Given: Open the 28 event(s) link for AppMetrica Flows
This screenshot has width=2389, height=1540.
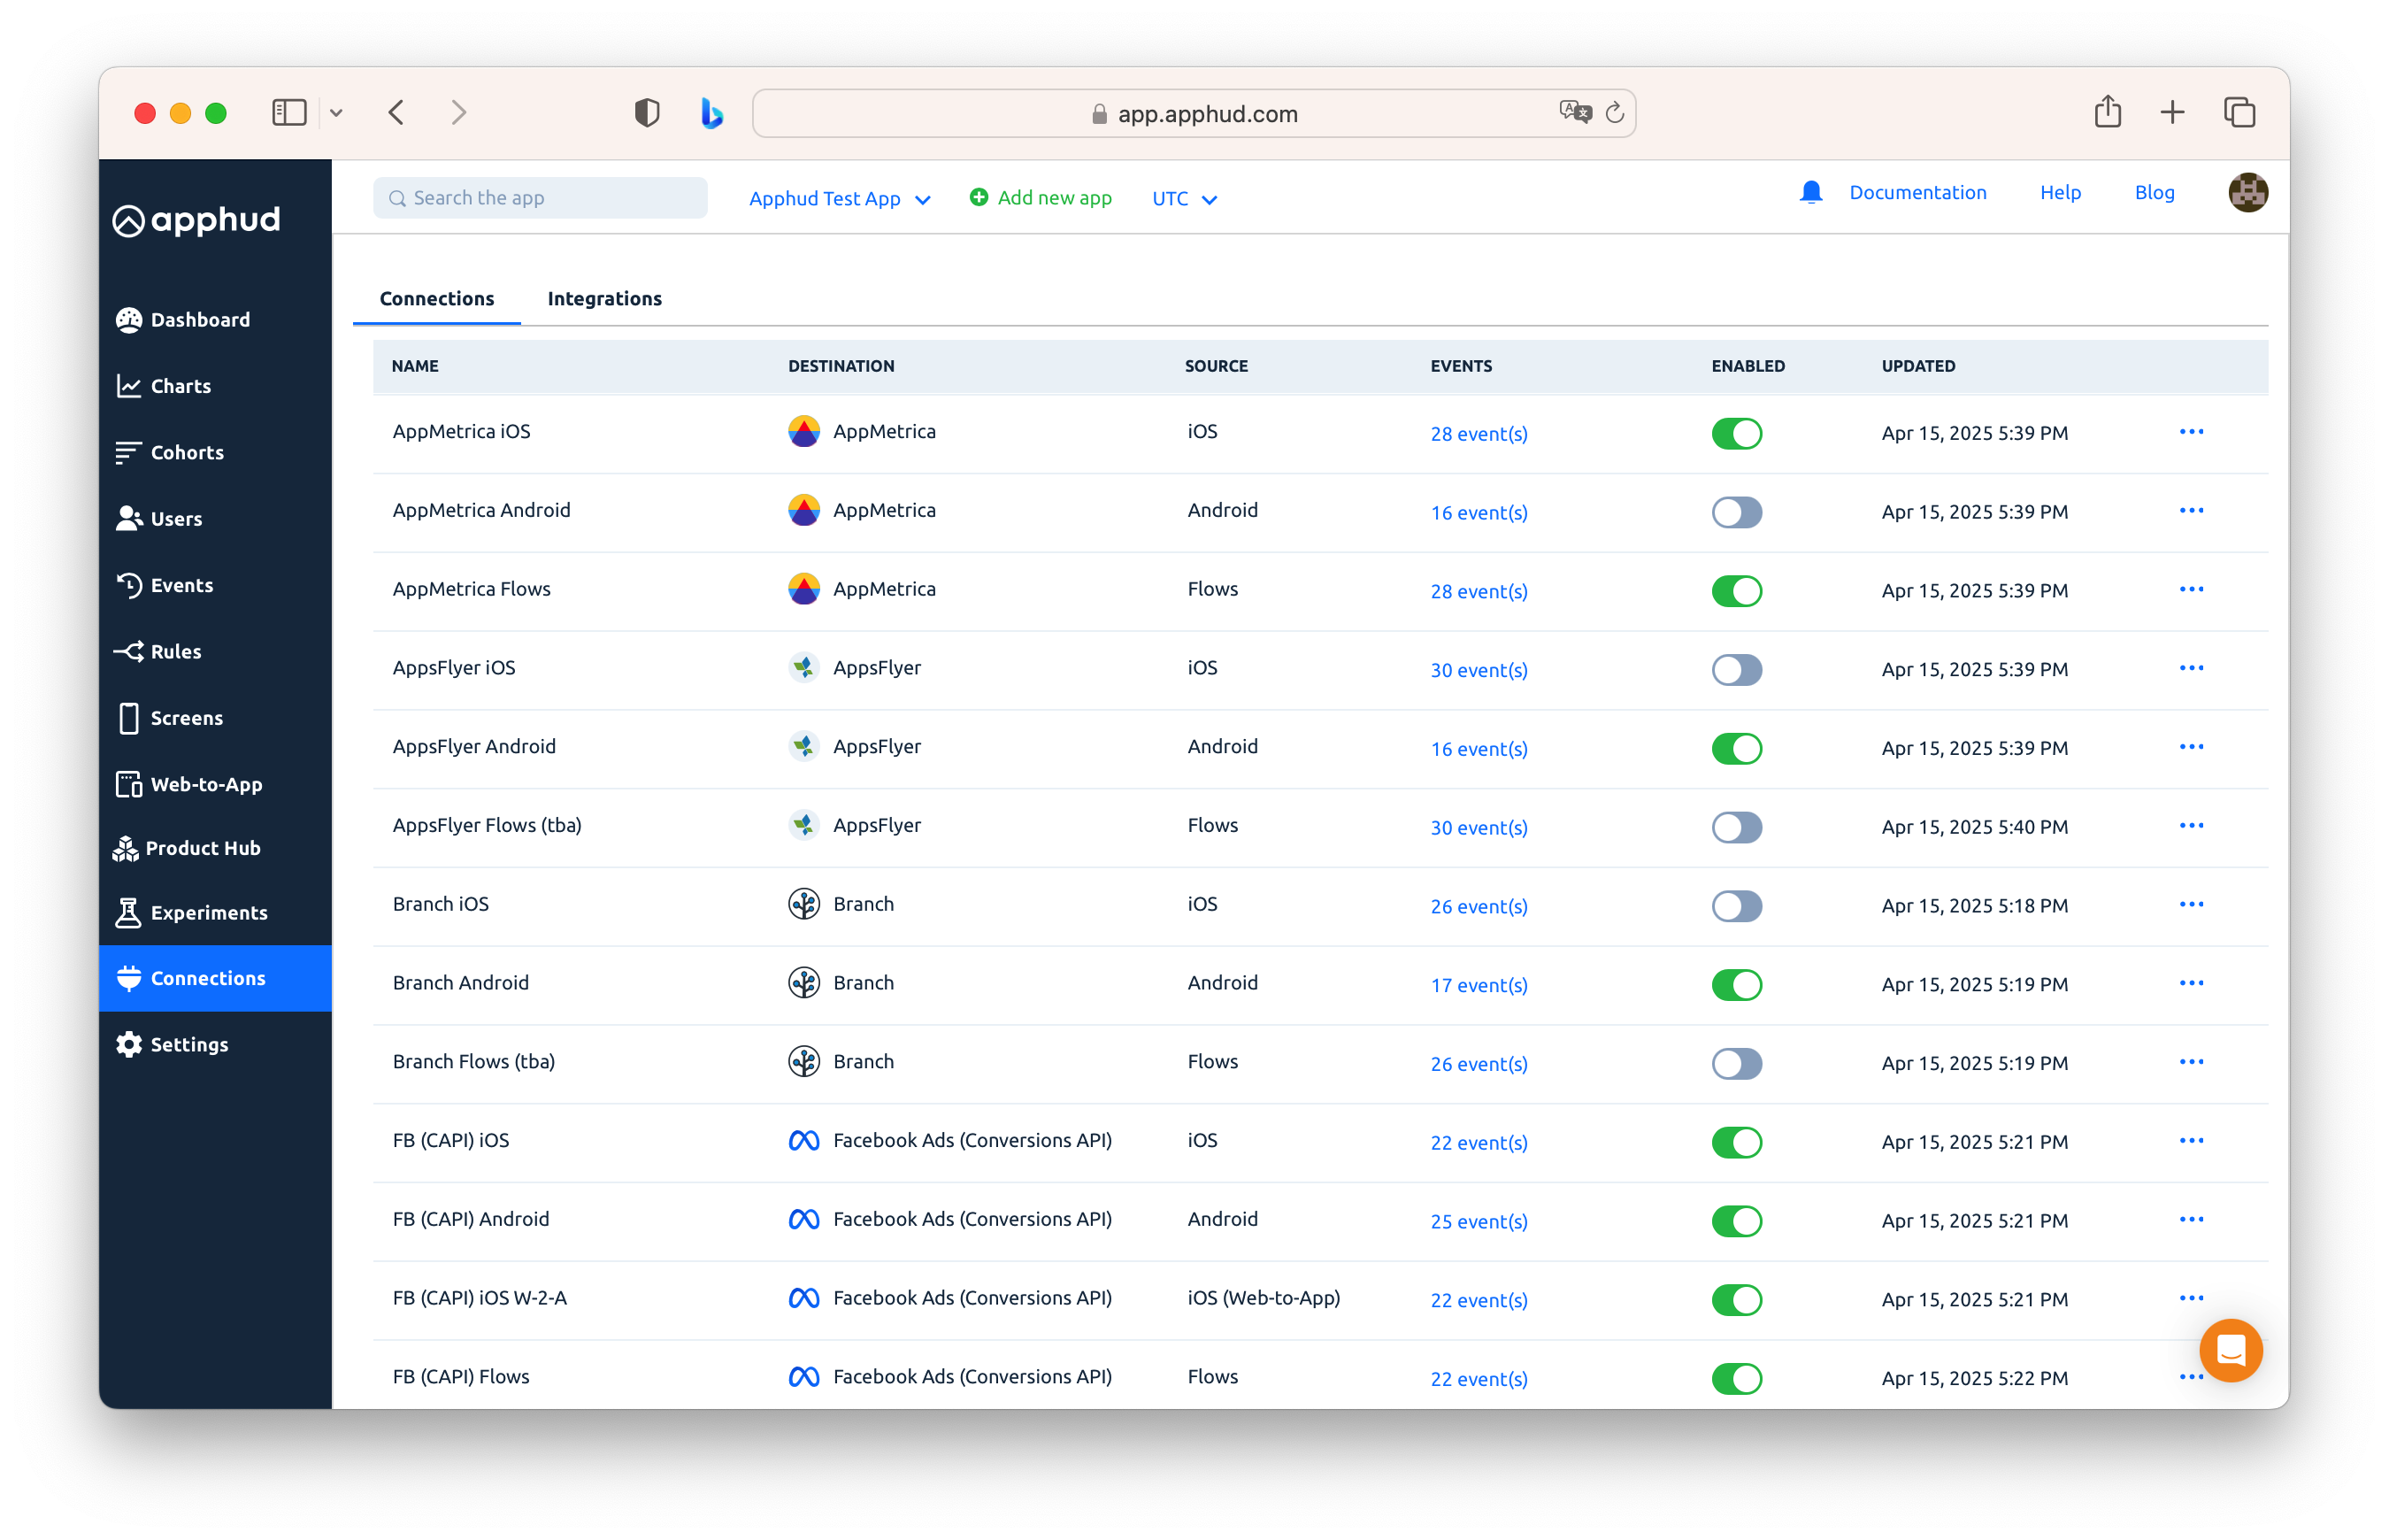Looking at the screenshot, I should click(1479, 591).
